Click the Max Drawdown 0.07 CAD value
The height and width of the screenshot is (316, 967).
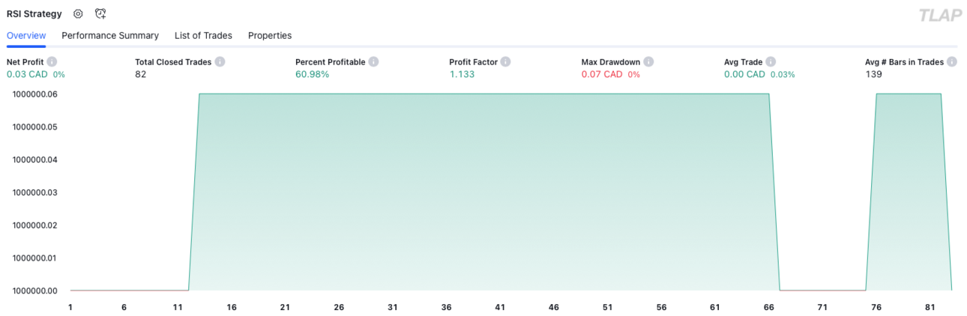(602, 74)
